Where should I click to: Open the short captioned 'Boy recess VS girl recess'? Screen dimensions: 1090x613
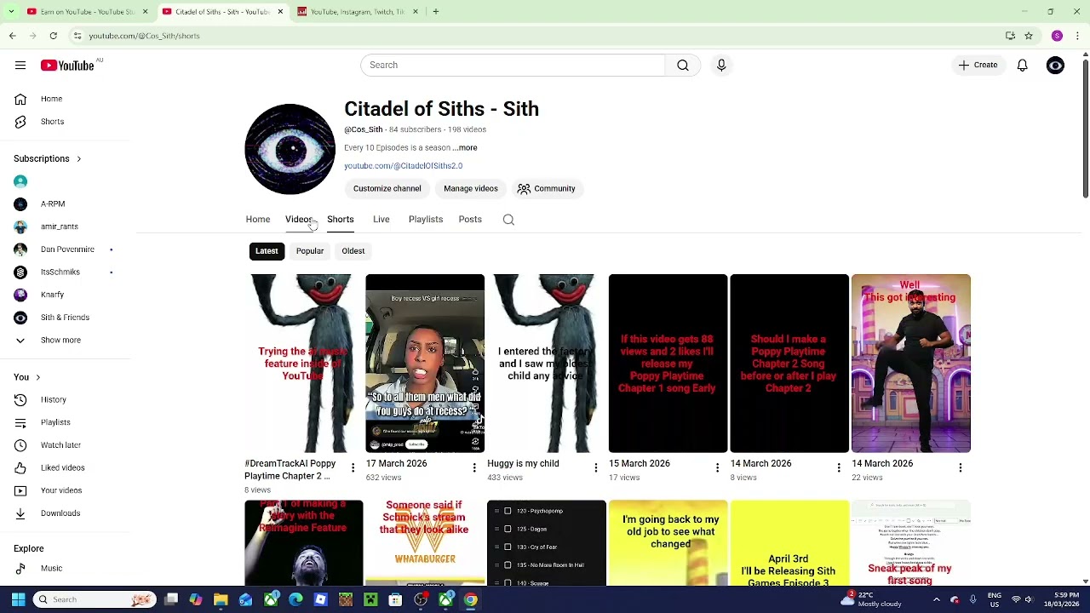[x=425, y=364]
